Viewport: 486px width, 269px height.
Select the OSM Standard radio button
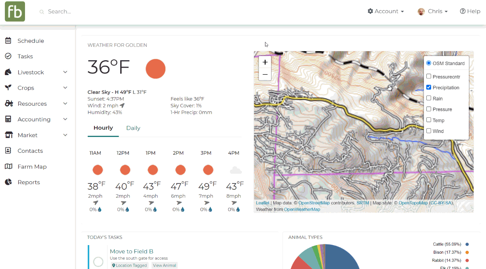pos(429,63)
